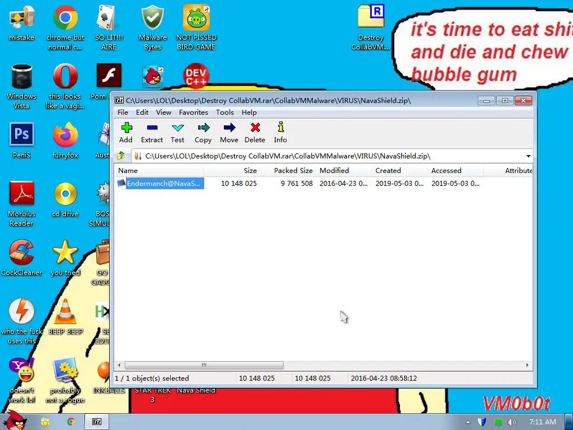The width and height of the screenshot is (573, 430).
Task: Open the Edit menu
Action: (142, 112)
